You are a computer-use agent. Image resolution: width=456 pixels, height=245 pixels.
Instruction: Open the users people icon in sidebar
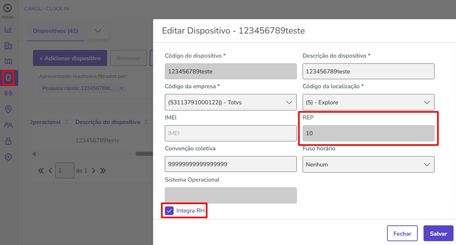point(8,125)
